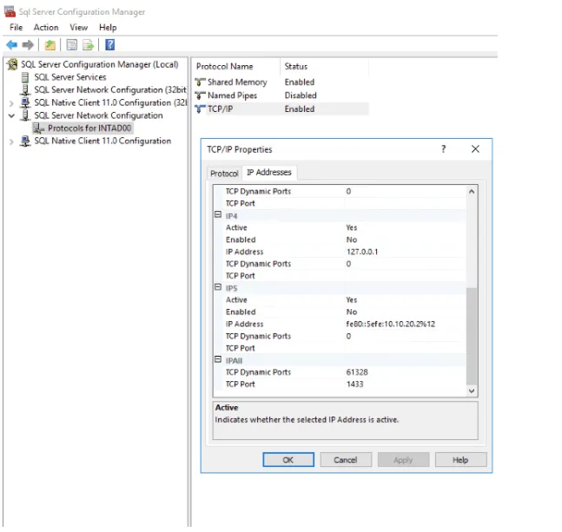Click the dialog's Help button
The image size is (562, 532).
pos(460,460)
